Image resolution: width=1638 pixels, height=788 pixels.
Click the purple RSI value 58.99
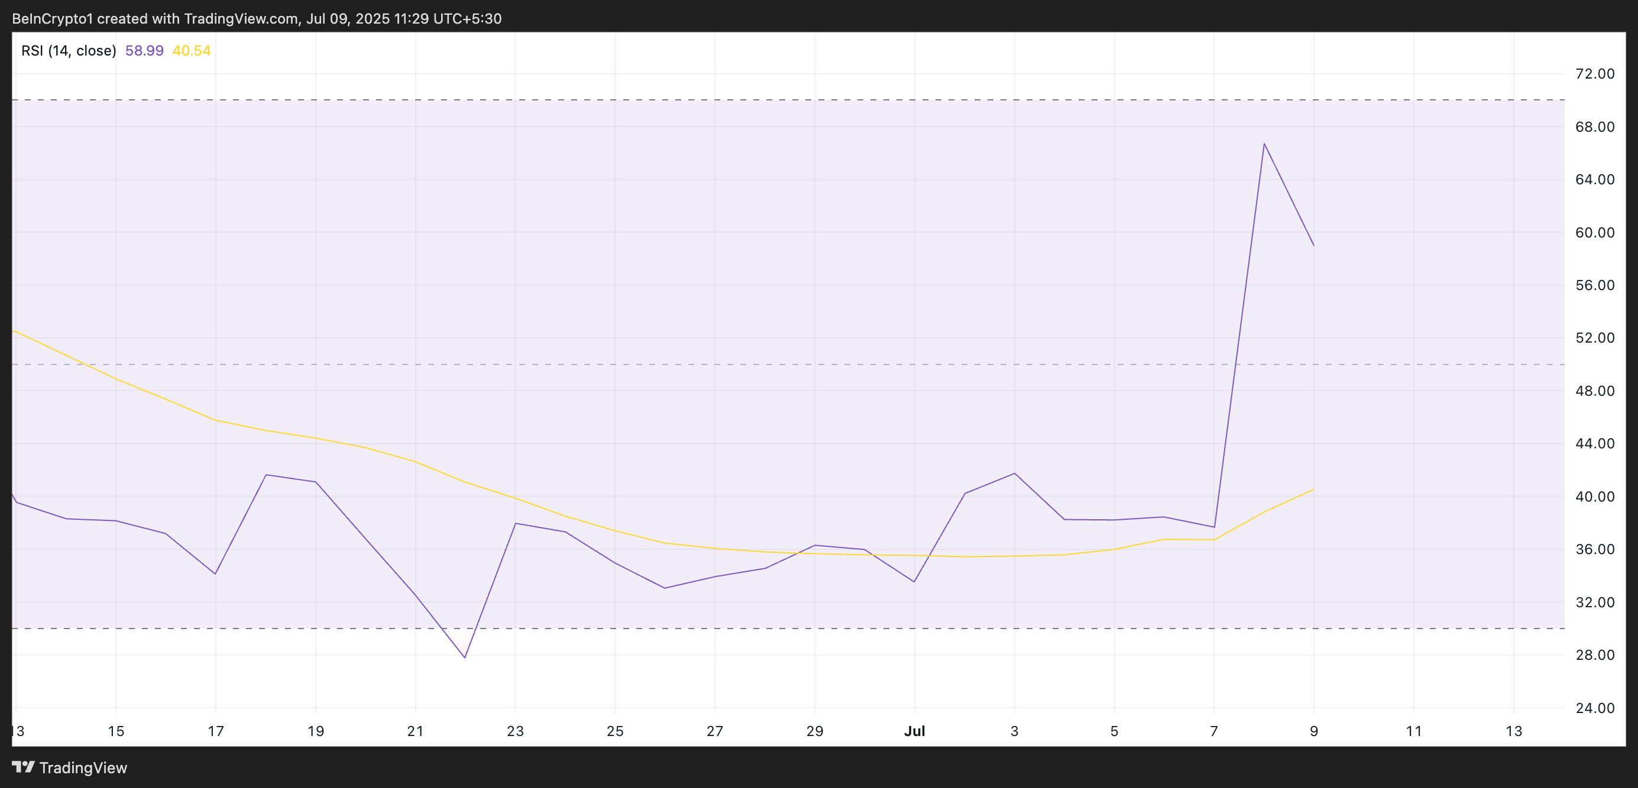144,51
